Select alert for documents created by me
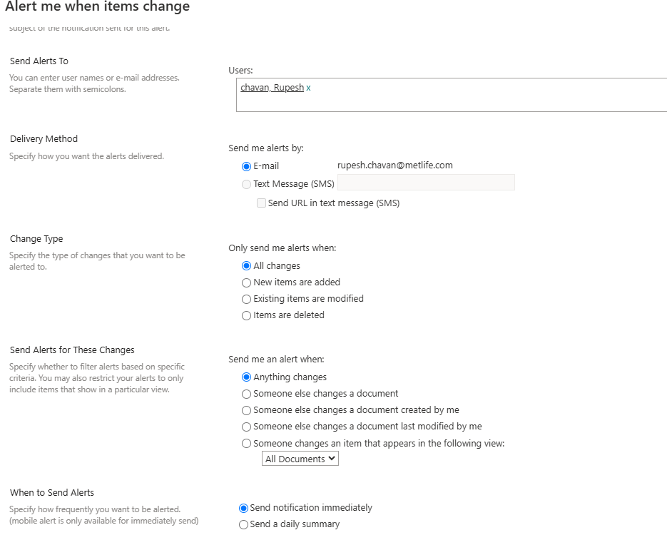This screenshot has width=667, height=540. pyautogui.click(x=246, y=409)
